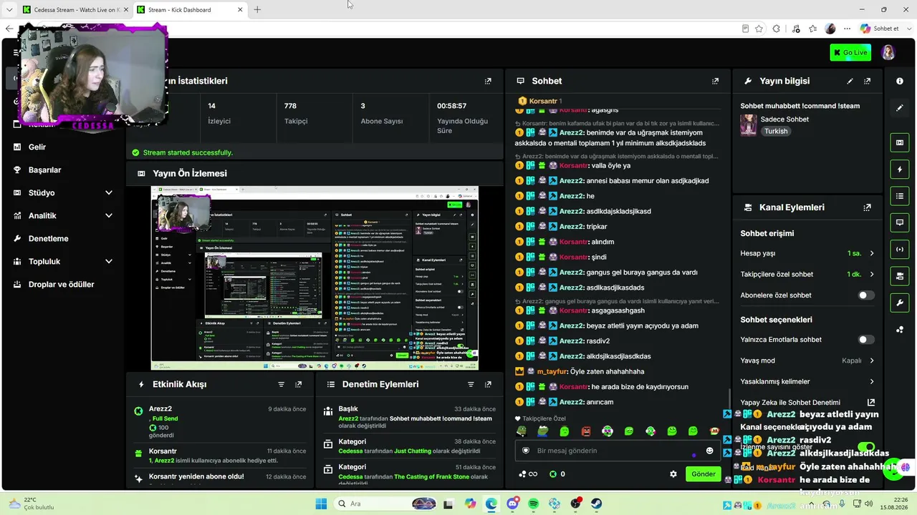Pop out the Yayın bilgisi panel
Image resolution: width=917 pixels, height=515 pixels.
(867, 82)
